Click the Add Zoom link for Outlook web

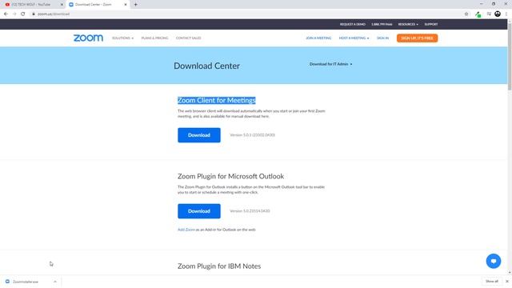click(186, 230)
